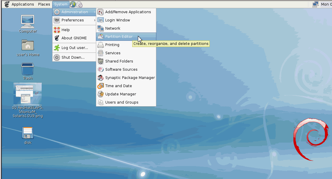Click the GNOME foot logo in top panel

[7, 4]
